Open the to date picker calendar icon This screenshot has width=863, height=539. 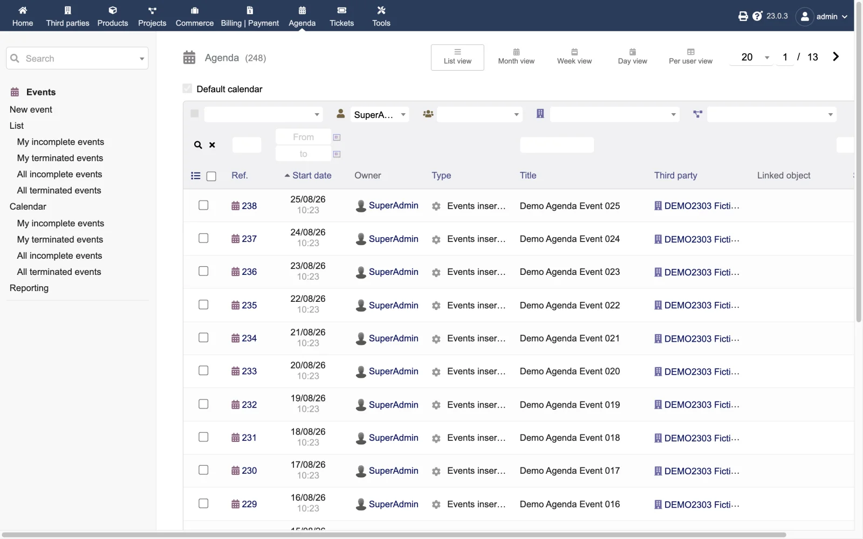(x=337, y=154)
